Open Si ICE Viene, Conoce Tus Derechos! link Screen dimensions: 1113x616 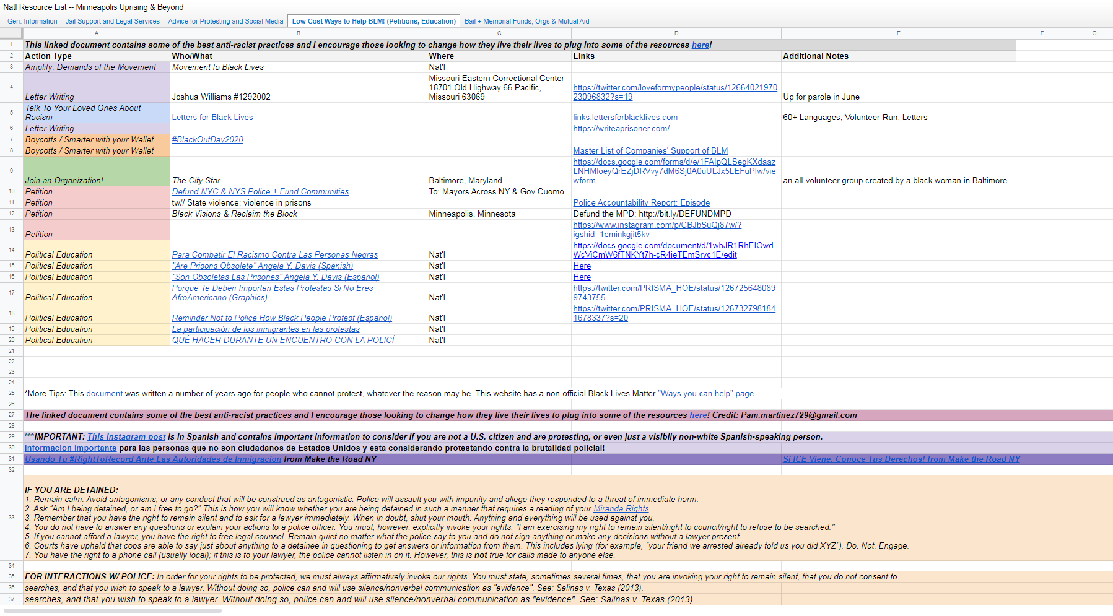click(901, 459)
